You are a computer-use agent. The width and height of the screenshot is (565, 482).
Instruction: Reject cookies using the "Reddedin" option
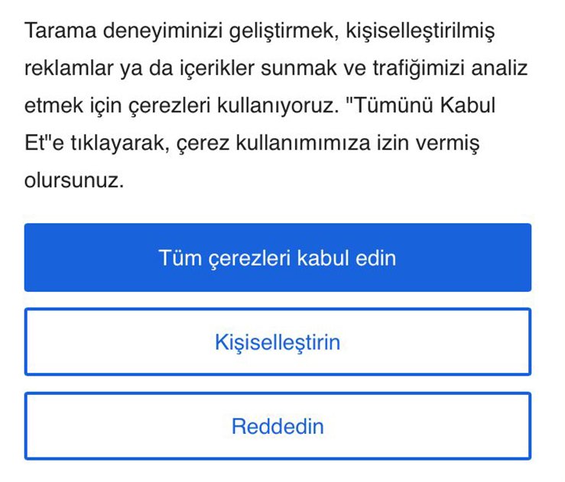[x=278, y=425]
